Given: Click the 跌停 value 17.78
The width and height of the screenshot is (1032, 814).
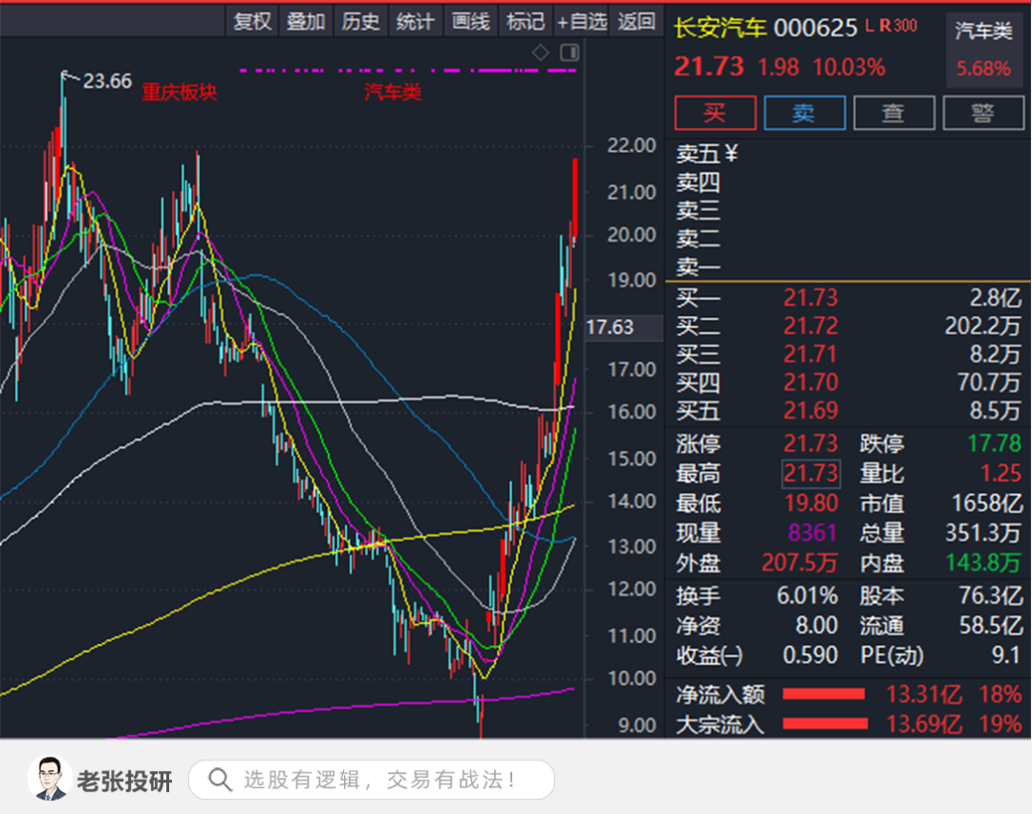Looking at the screenshot, I should [x=995, y=443].
